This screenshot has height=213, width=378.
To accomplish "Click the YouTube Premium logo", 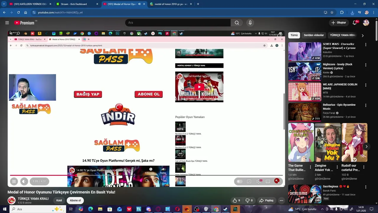I will (24, 23).
